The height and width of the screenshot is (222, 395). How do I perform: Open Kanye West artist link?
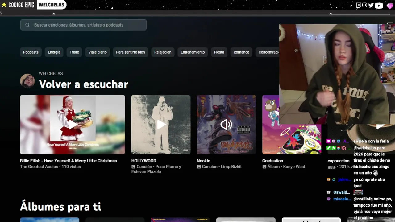[x=294, y=166]
